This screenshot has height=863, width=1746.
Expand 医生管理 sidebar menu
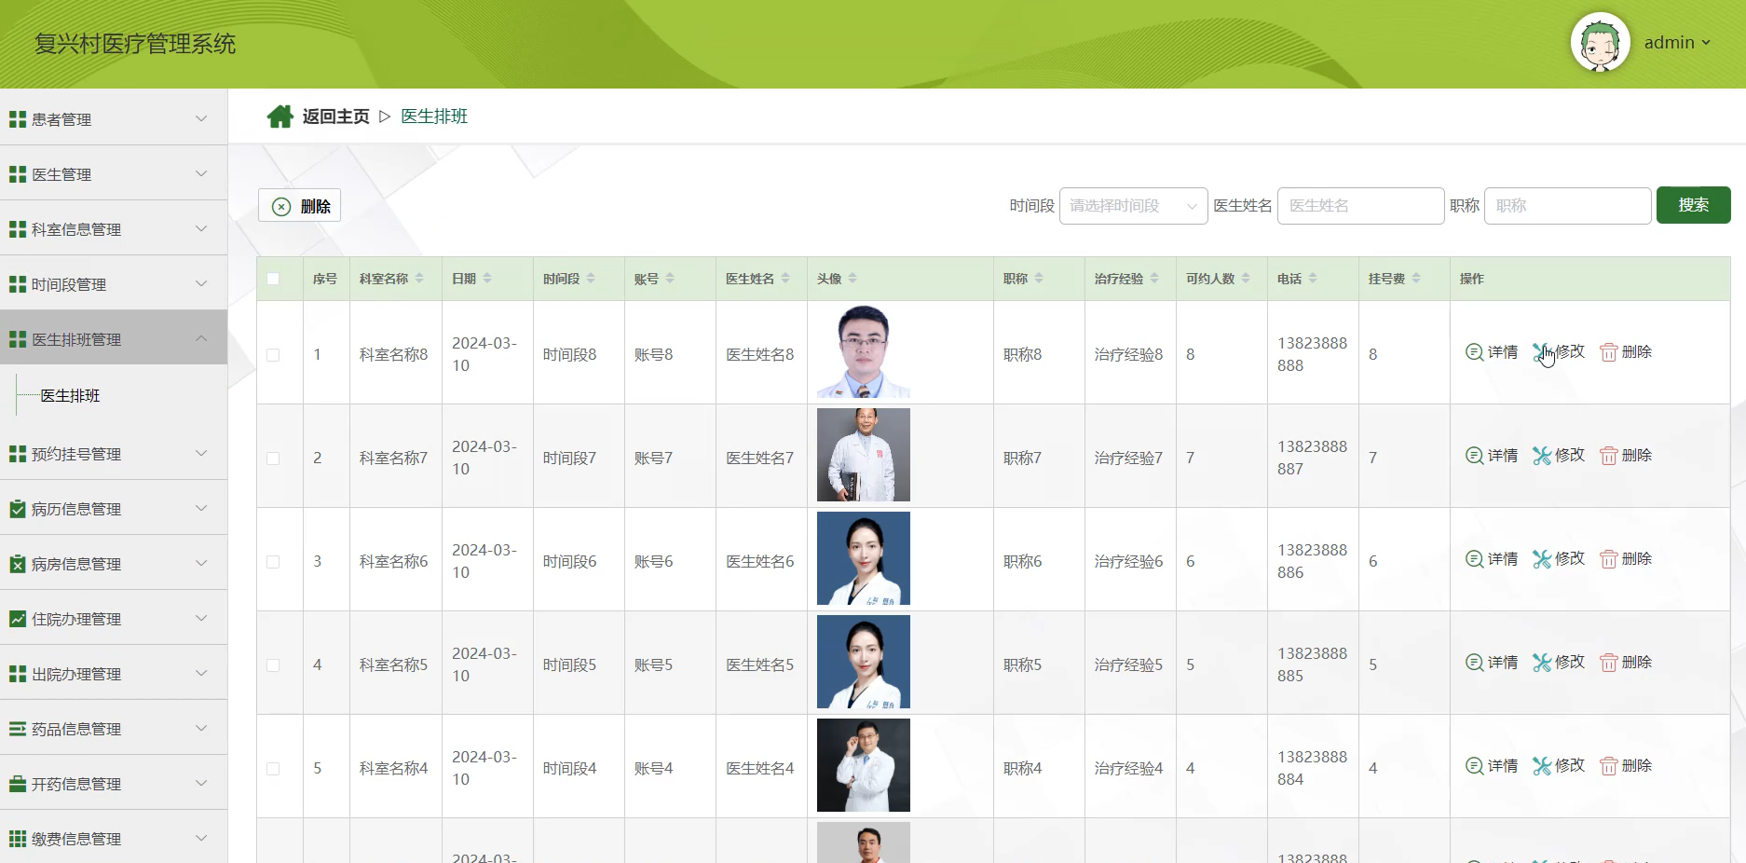point(114,173)
